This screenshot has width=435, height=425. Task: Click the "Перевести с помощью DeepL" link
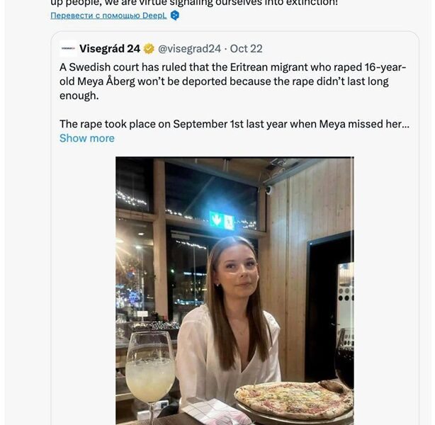[109, 15]
